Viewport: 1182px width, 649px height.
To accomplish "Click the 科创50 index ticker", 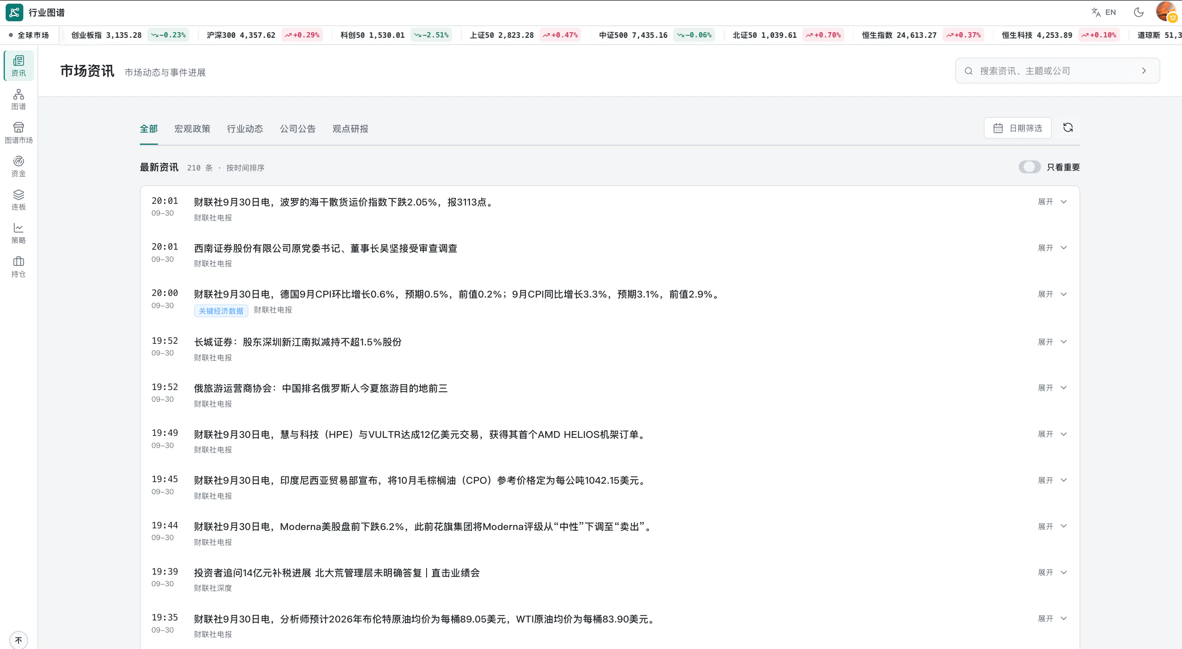I will pyautogui.click(x=396, y=35).
